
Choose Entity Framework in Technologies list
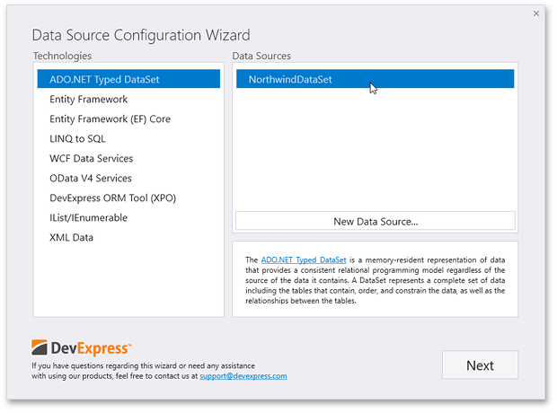coord(128,99)
